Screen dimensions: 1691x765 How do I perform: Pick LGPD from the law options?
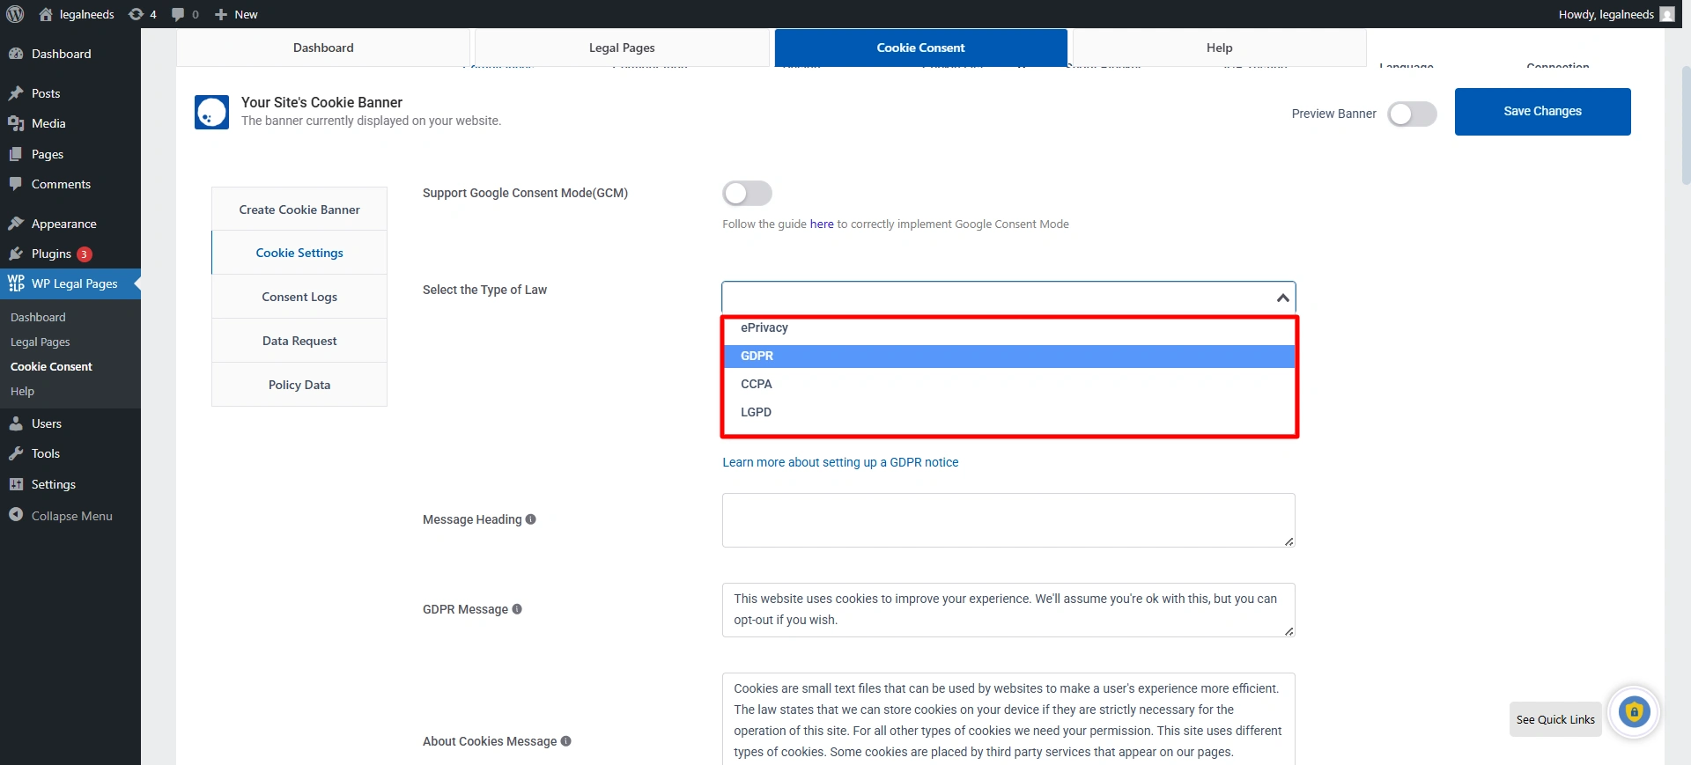point(756,412)
